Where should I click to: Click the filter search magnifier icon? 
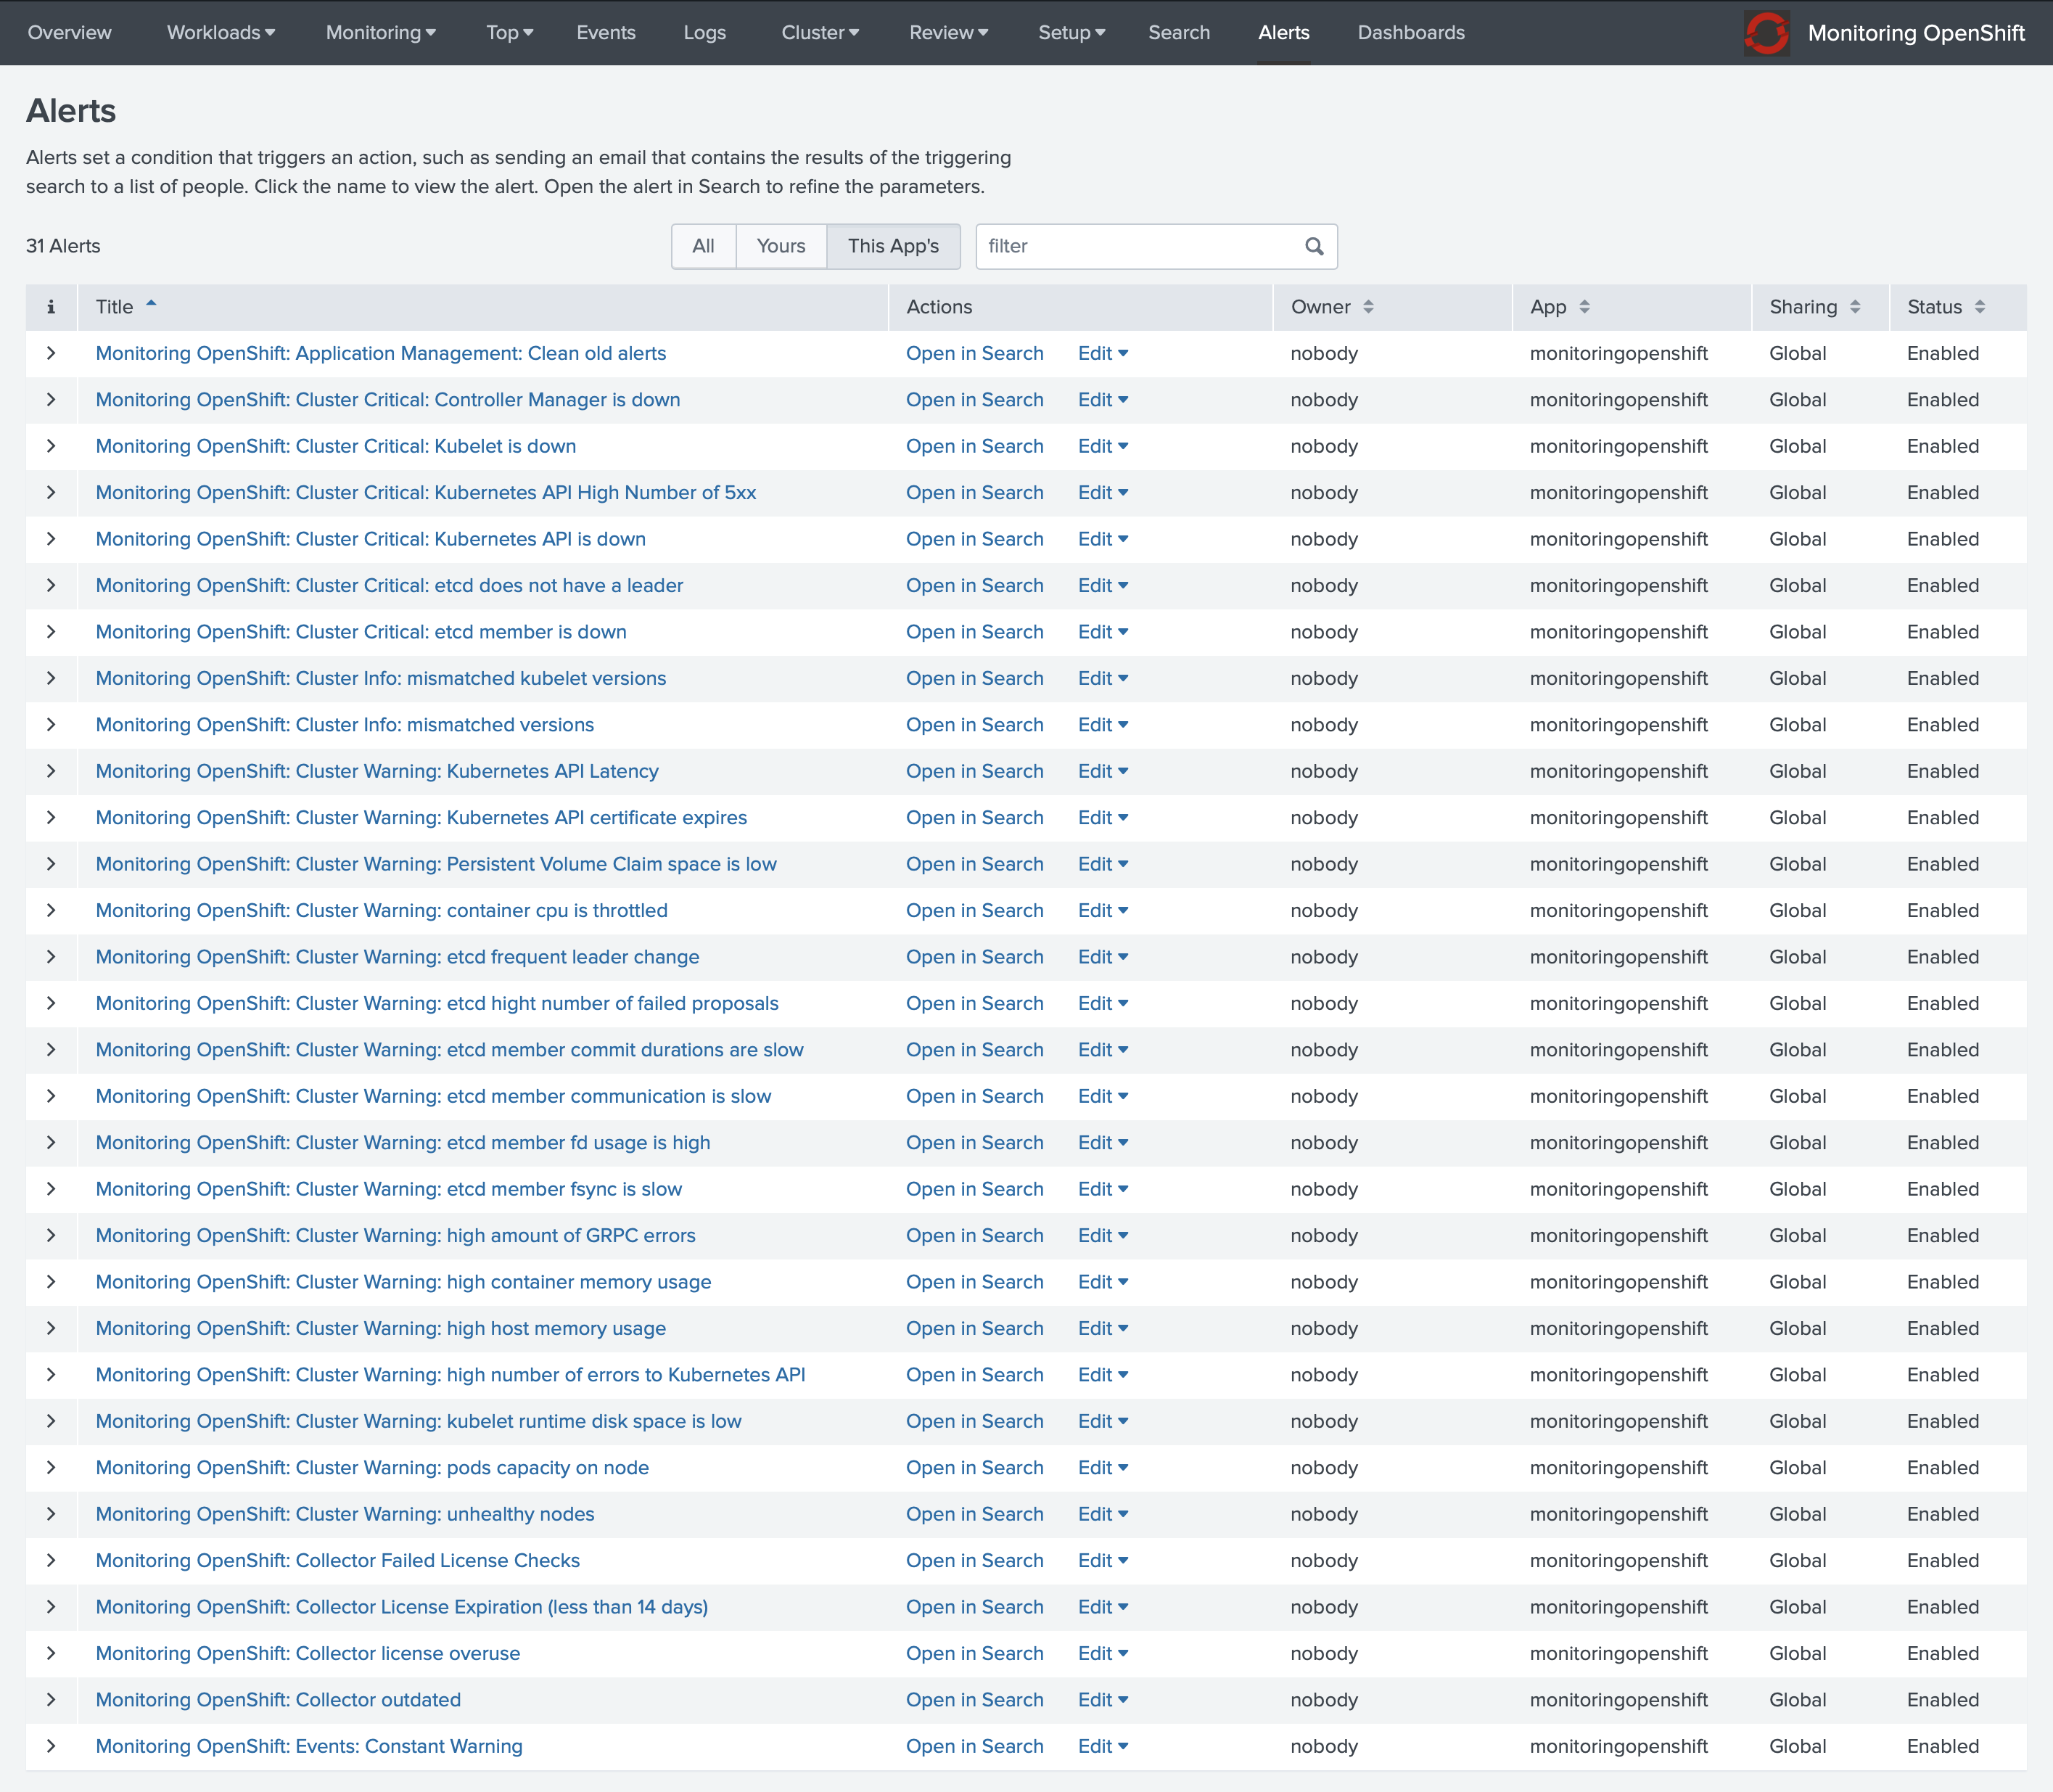point(1314,246)
